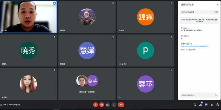Click the dark green 曉秀 avatar
This screenshot has height=110, width=221.
(28, 51)
